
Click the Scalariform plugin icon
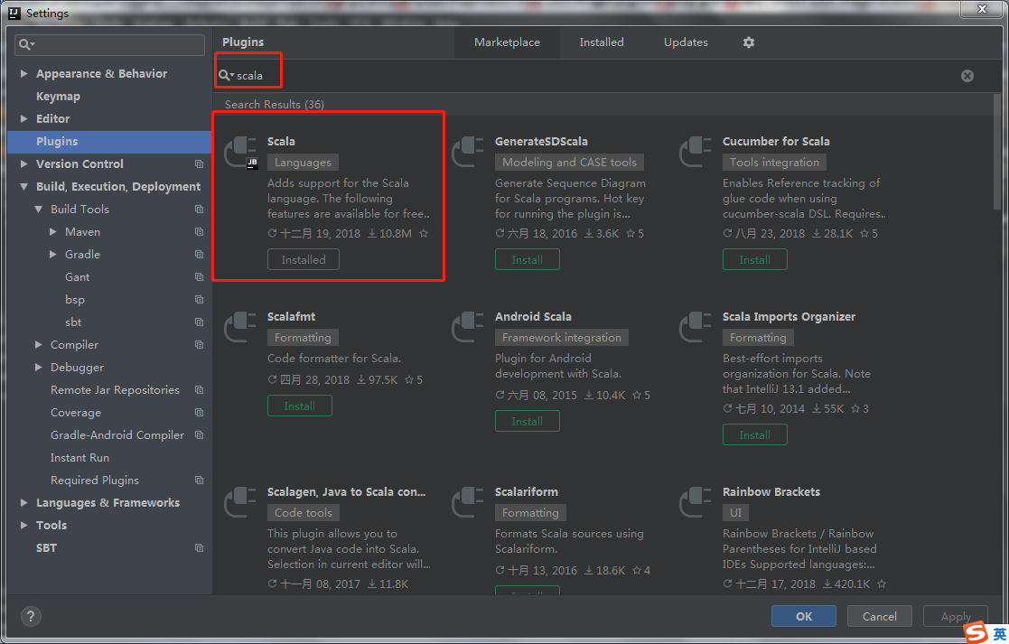[x=469, y=502]
